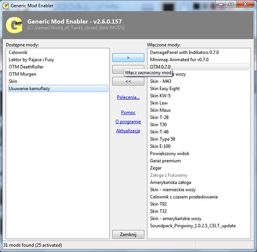Select OTM 0.7.0 in enabled mods
This screenshot has height=252, width=257.
point(199,67)
